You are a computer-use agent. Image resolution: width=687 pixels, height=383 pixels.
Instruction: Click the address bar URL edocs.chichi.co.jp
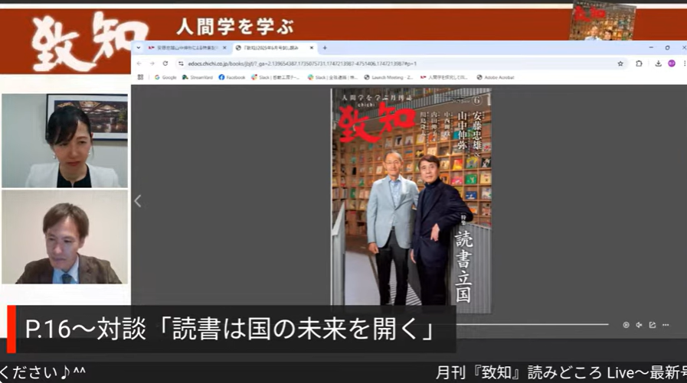point(302,64)
